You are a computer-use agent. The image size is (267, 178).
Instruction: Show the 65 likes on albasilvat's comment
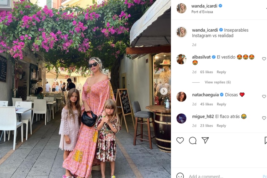207,72
